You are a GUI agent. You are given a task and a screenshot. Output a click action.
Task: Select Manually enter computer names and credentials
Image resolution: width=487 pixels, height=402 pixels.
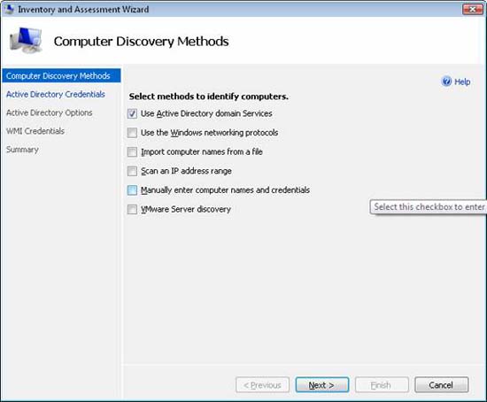point(132,190)
